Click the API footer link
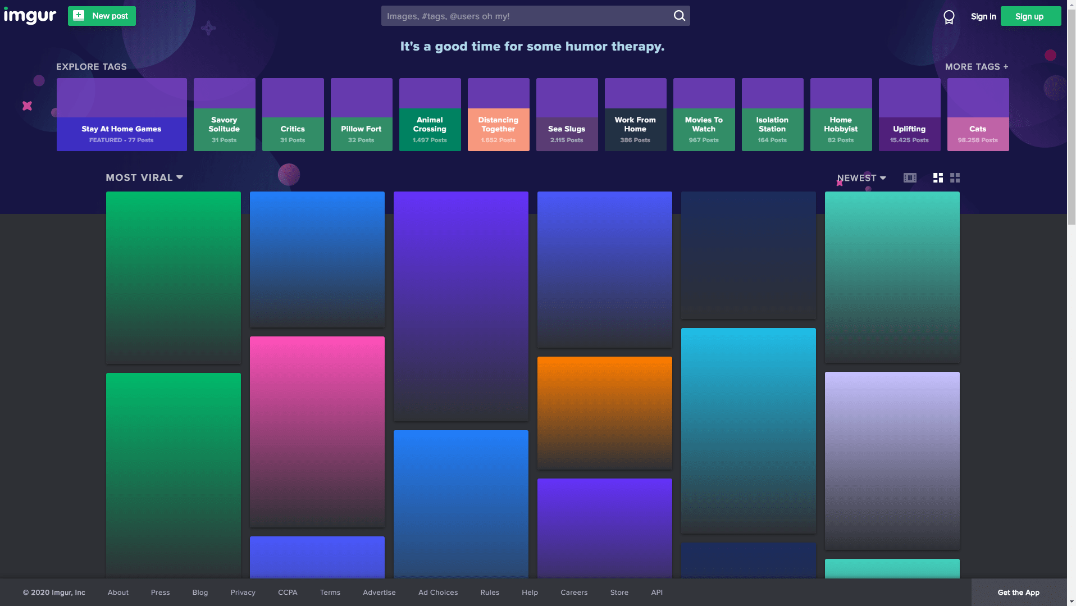The image size is (1076, 606). 656,593
